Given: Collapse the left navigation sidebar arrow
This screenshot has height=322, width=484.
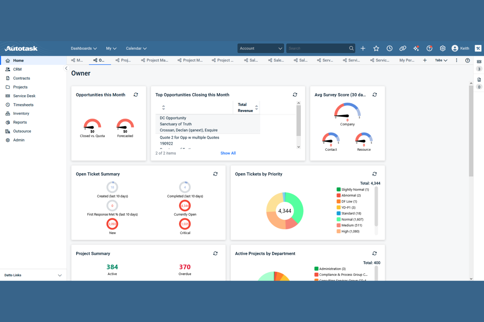Looking at the screenshot, I should pyautogui.click(x=66, y=68).
